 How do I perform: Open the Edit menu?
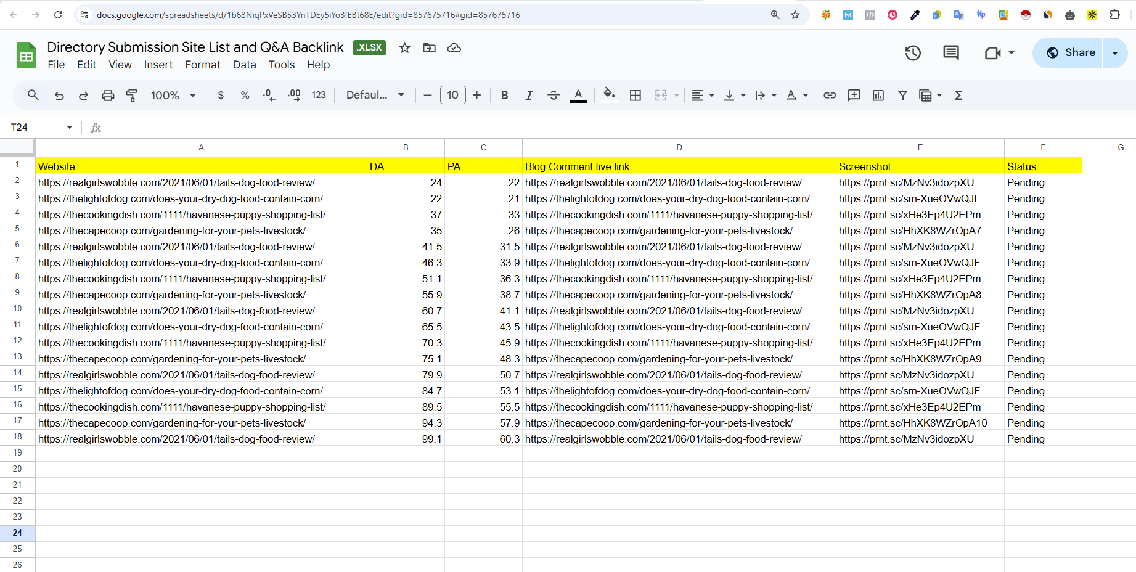coord(86,65)
